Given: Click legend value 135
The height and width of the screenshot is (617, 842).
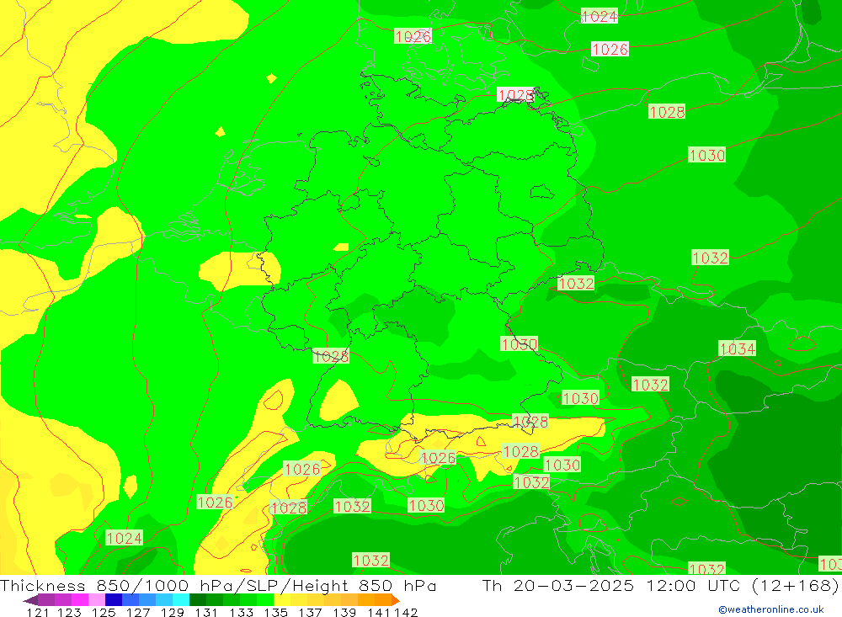Looking at the screenshot, I should pyautogui.click(x=275, y=612).
